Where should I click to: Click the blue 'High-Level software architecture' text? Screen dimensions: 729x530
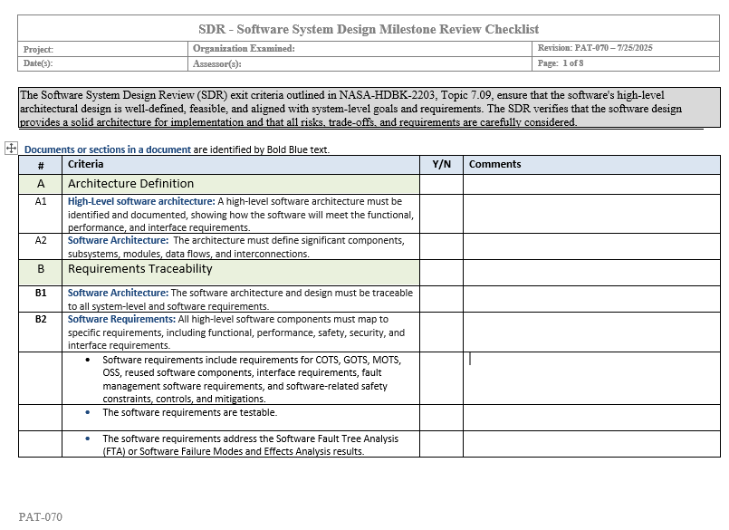point(139,201)
